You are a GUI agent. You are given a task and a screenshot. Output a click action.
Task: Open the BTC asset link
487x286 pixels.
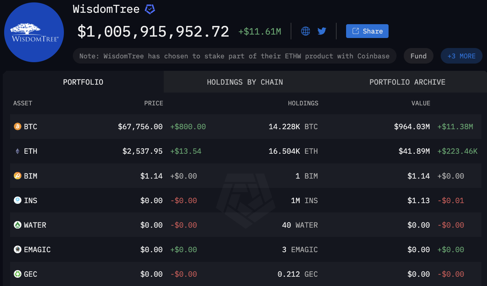[x=30, y=127]
